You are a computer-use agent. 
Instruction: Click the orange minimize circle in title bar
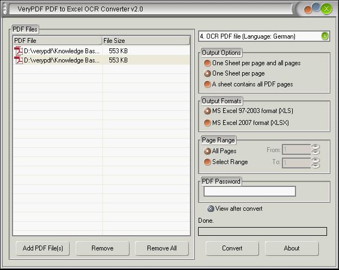tap(307, 10)
